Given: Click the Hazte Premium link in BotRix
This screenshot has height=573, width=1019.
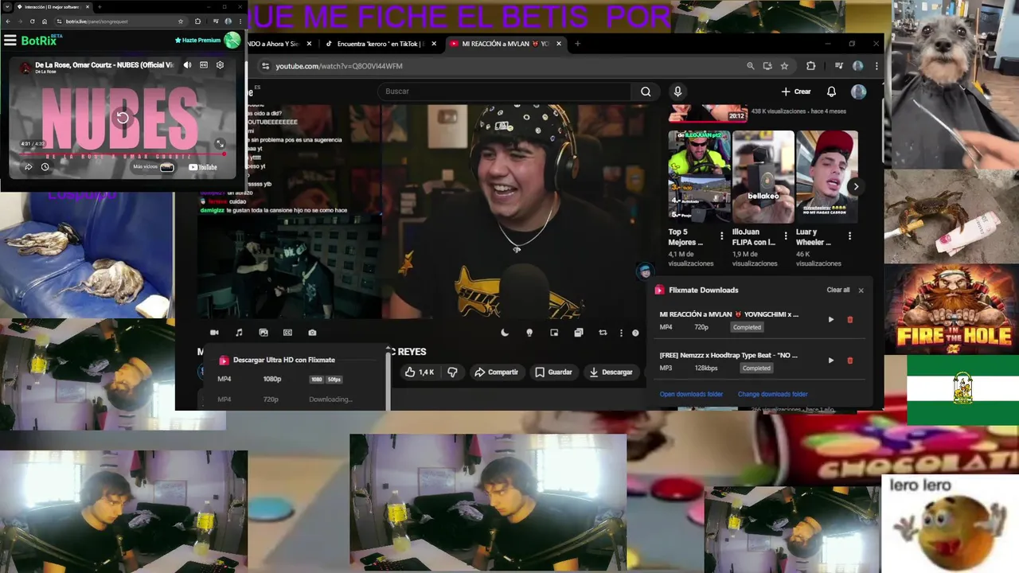Looking at the screenshot, I should [197, 40].
